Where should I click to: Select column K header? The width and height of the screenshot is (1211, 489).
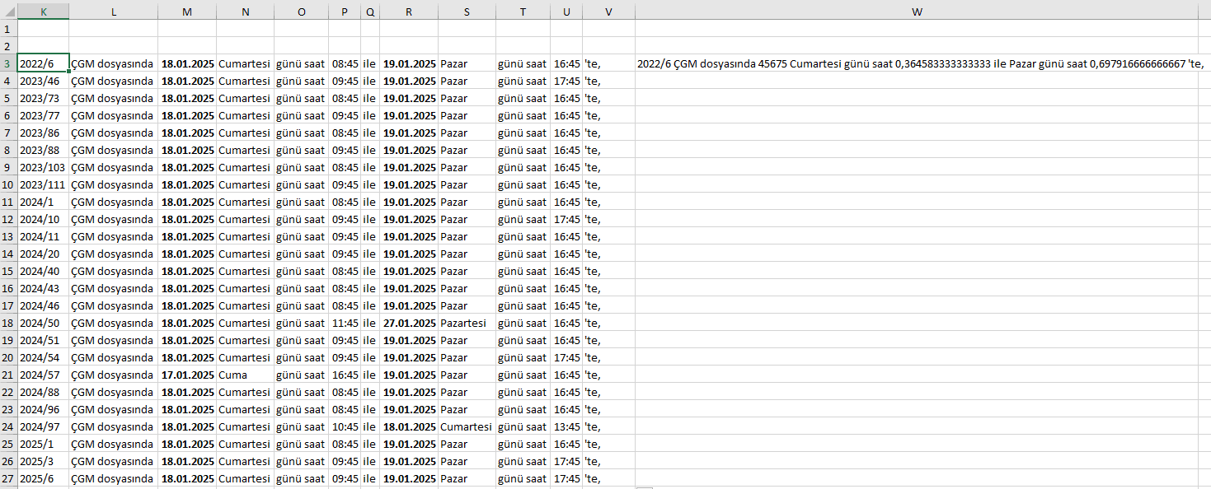(43, 12)
